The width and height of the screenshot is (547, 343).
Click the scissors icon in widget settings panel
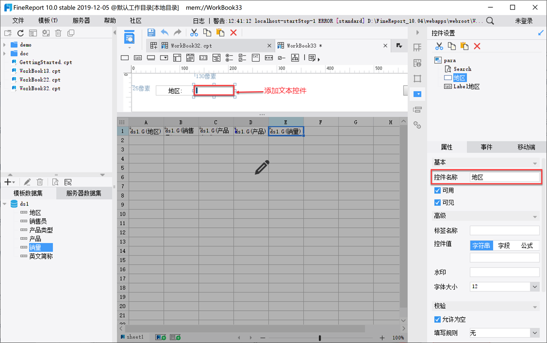439,46
